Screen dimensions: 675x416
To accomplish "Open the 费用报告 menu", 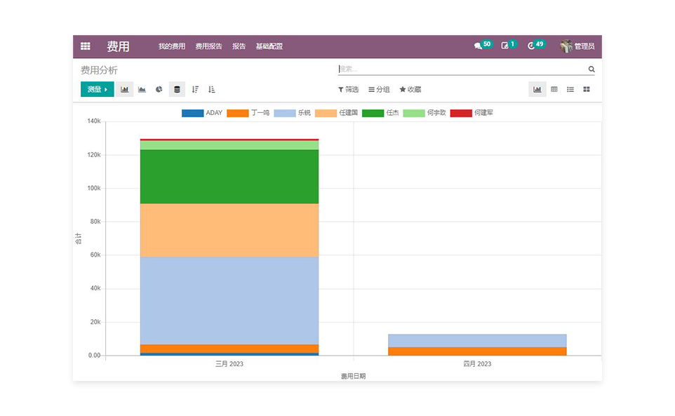I will (x=208, y=46).
